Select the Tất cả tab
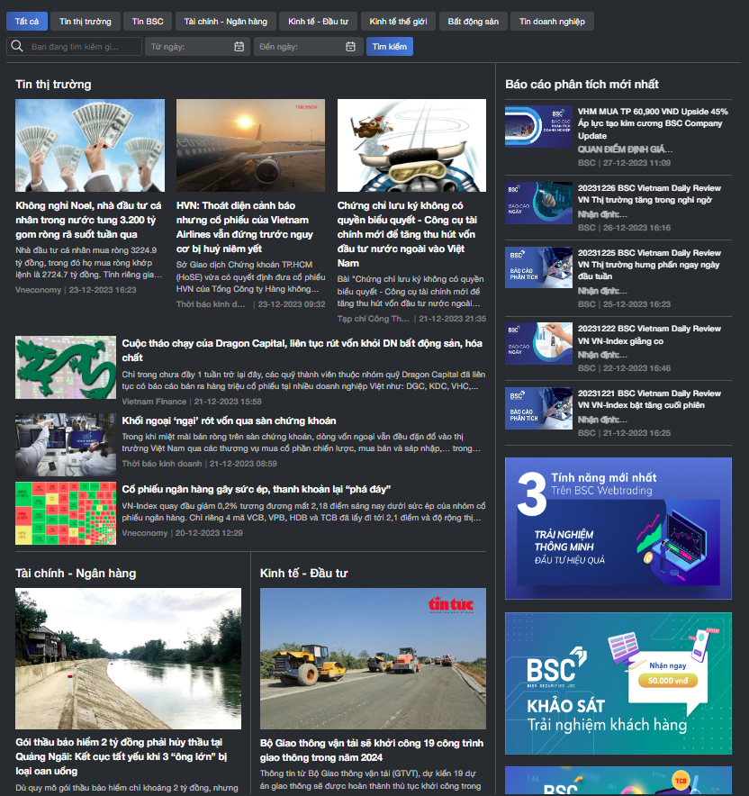Screen dimensions: 749x796 27,22
